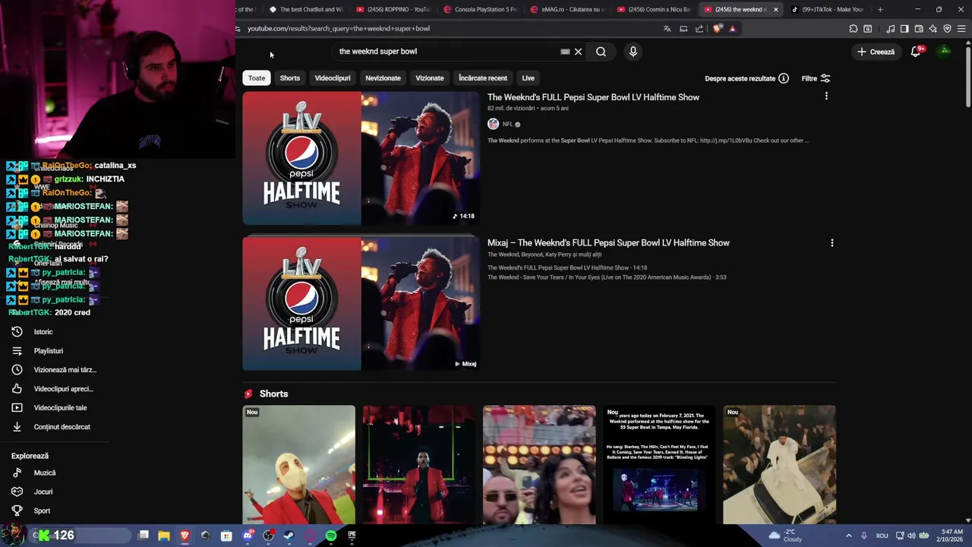
Task: Open Steam from the taskbar
Action: click(x=289, y=536)
